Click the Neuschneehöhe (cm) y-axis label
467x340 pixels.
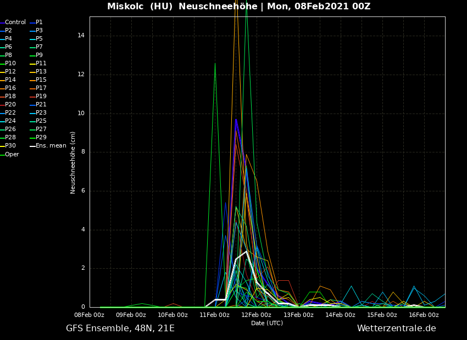click(x=73, y=162)
